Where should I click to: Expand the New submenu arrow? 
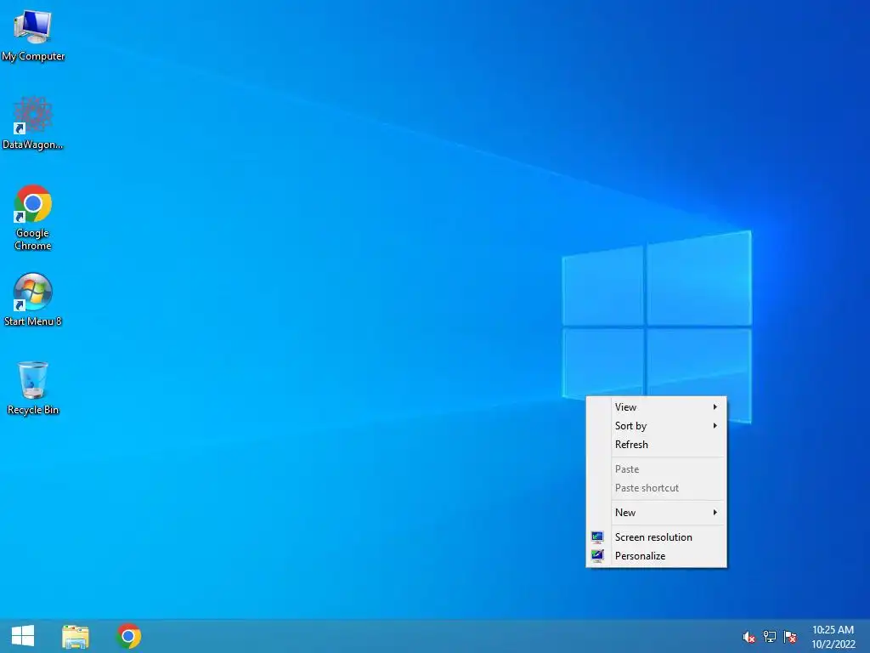715,513
